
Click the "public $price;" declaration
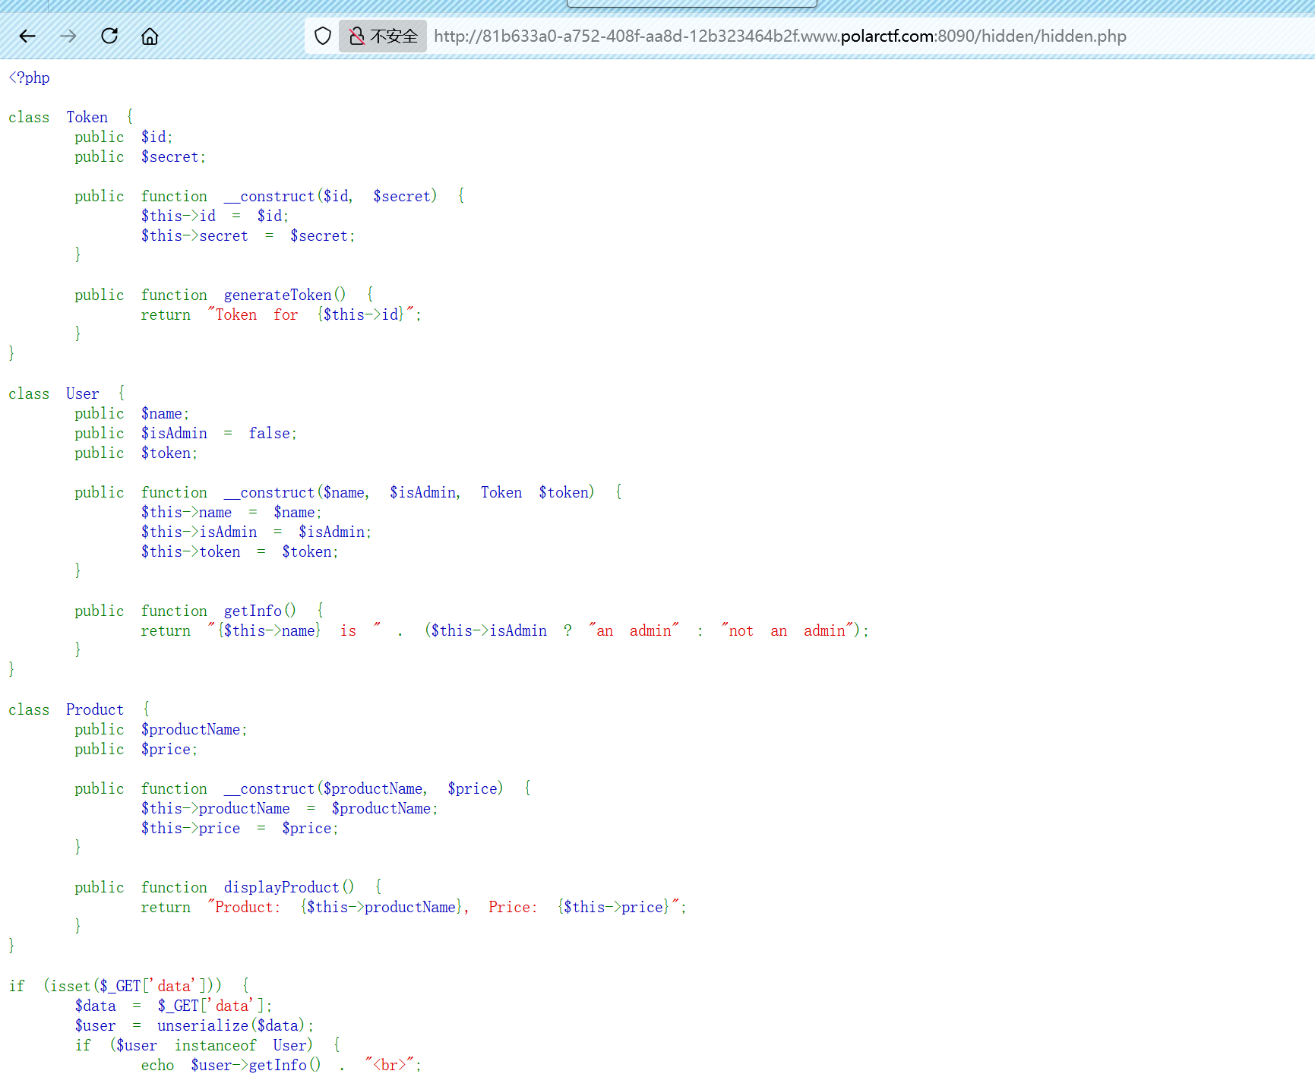coord(136,749)
